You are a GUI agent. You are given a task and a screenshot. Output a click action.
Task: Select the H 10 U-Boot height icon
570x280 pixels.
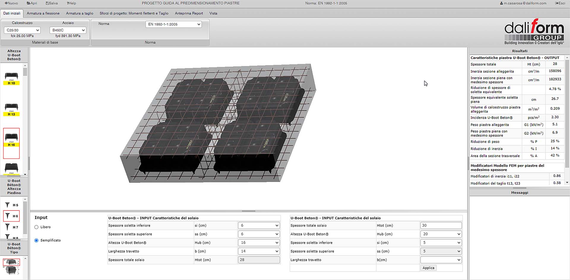point(11,78)
